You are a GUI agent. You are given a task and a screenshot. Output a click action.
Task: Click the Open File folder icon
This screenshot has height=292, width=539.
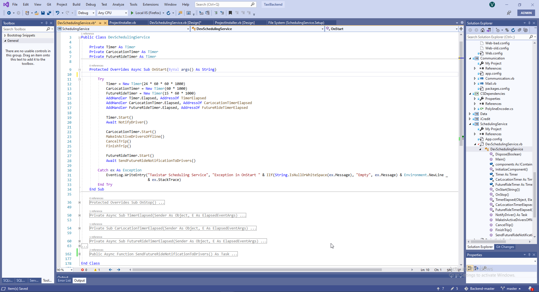(x=36, y=13)
